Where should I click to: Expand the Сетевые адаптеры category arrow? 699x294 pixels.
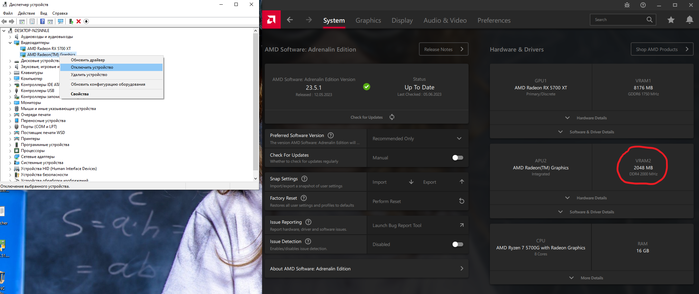pyautogui.click(x=10, y=157)
